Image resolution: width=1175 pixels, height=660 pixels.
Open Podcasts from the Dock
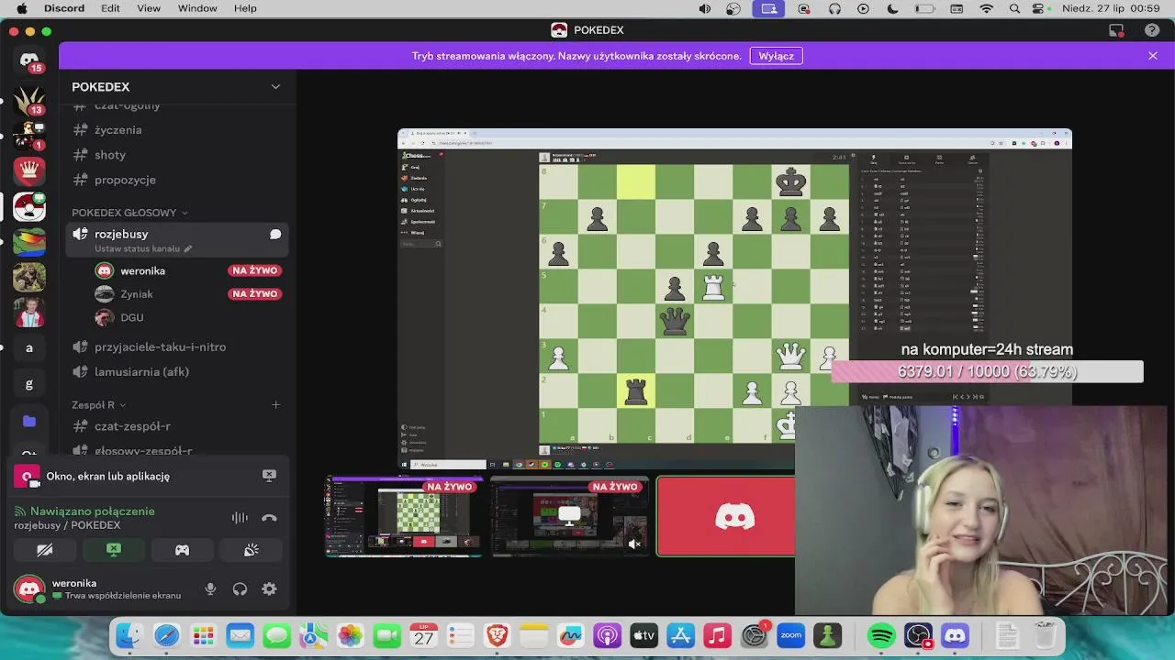pyautogui.click(x=607, y=635)
